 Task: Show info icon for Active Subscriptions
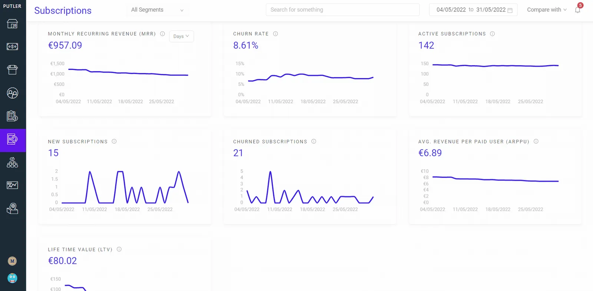[492, 34]
